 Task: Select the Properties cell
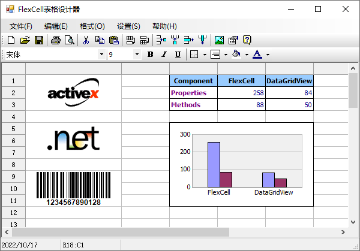pyautogui.click(x=194, y=93)
